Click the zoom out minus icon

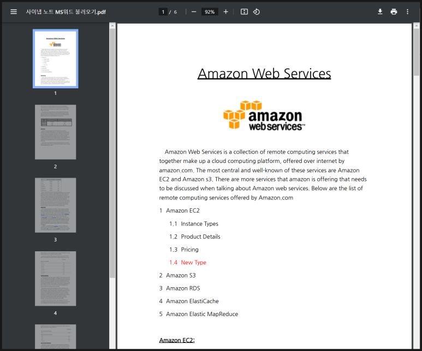(194, 12)
